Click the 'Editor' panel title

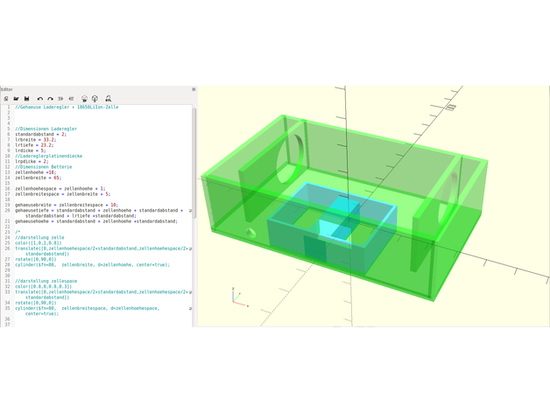(7, 89)
